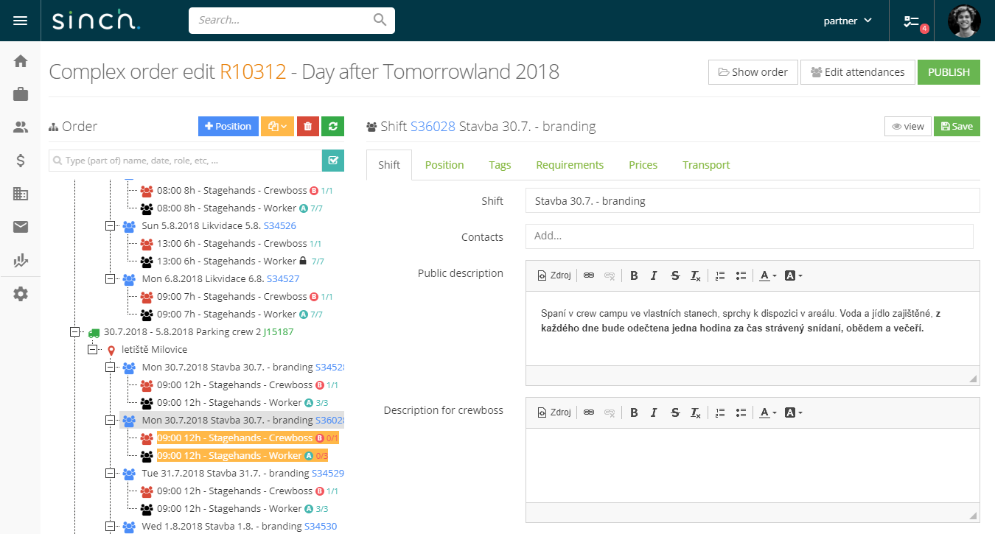Collapse the Parking crew 2 tree node
995x534 pixels.
[x=74, y=331]
